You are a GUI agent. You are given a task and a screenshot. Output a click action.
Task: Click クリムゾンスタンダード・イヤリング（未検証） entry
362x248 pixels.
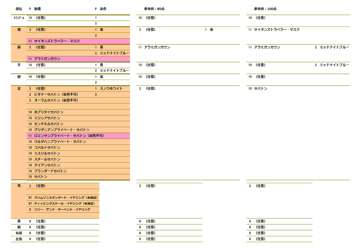(x=65, y=198)
